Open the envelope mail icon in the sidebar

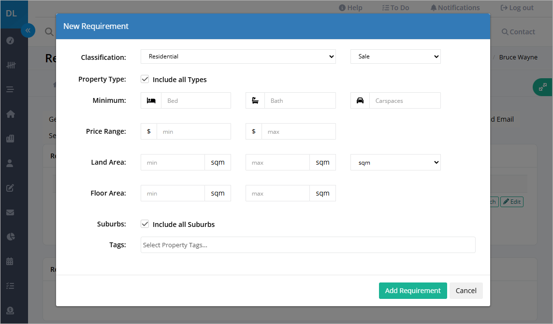(10, 212)
